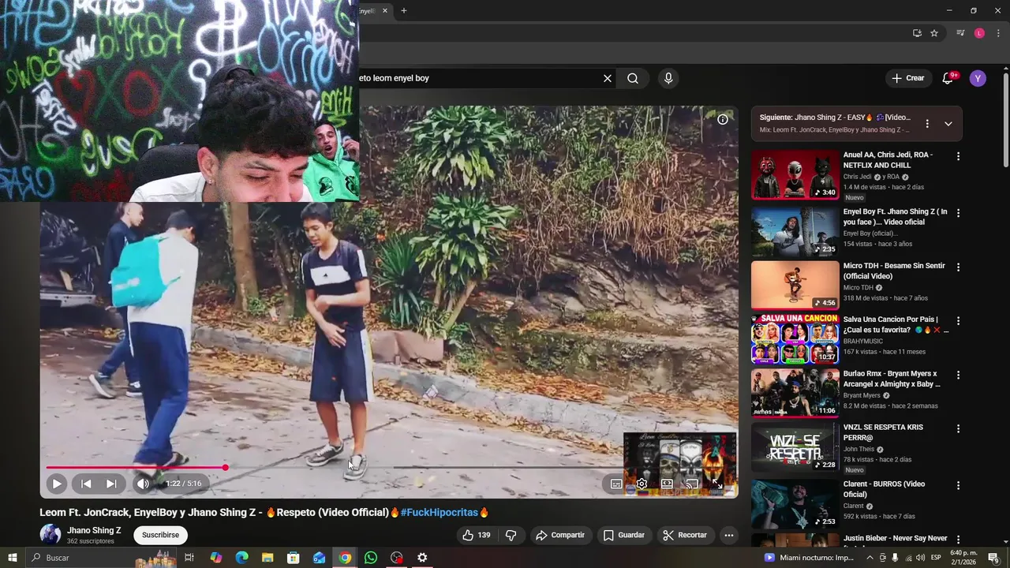Open the #FuckHipocritas hashtag link

click(440, 513)
